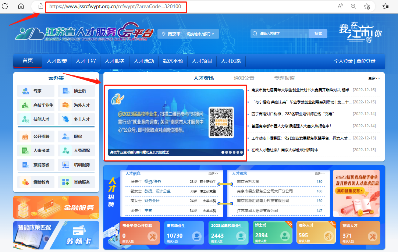Expand the 切换地市/部门 dropdown
Viewport: 398px width, 252px height.
200,34
